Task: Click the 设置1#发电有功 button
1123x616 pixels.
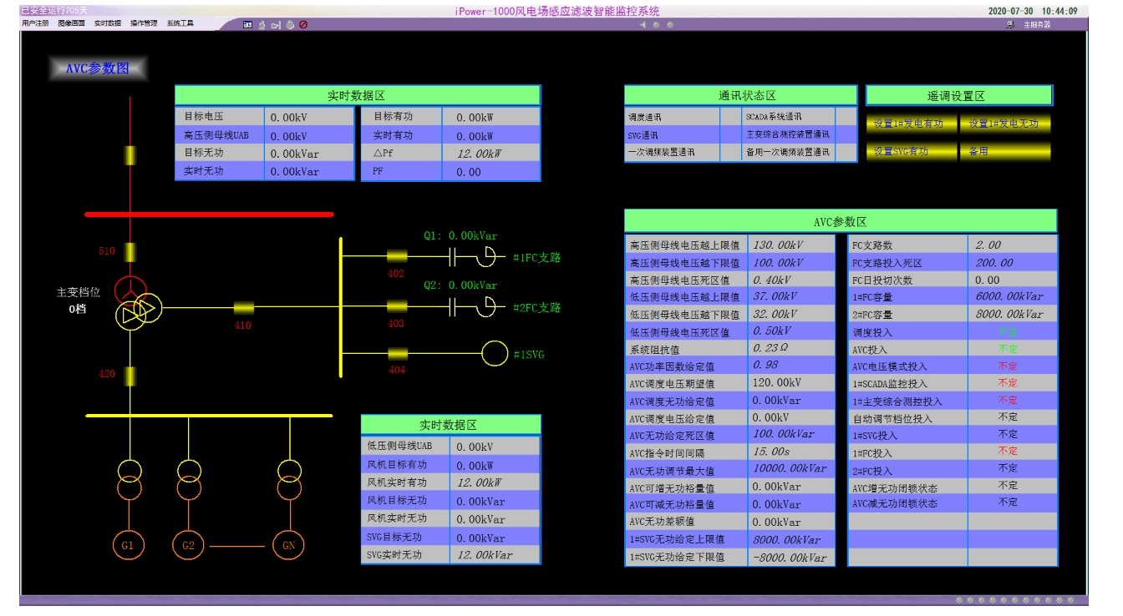Action: 911,124
